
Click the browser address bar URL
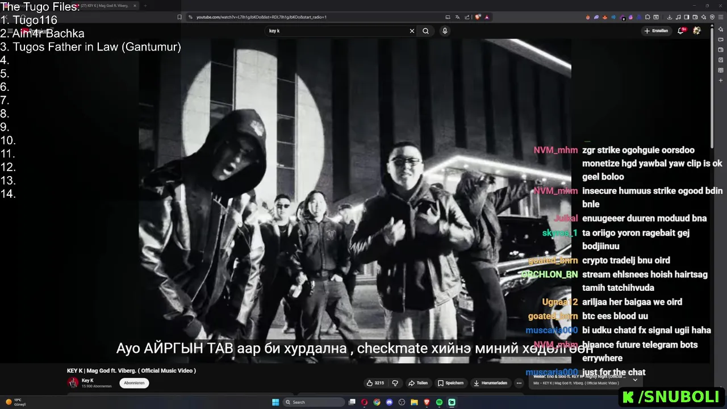point(261,17)
